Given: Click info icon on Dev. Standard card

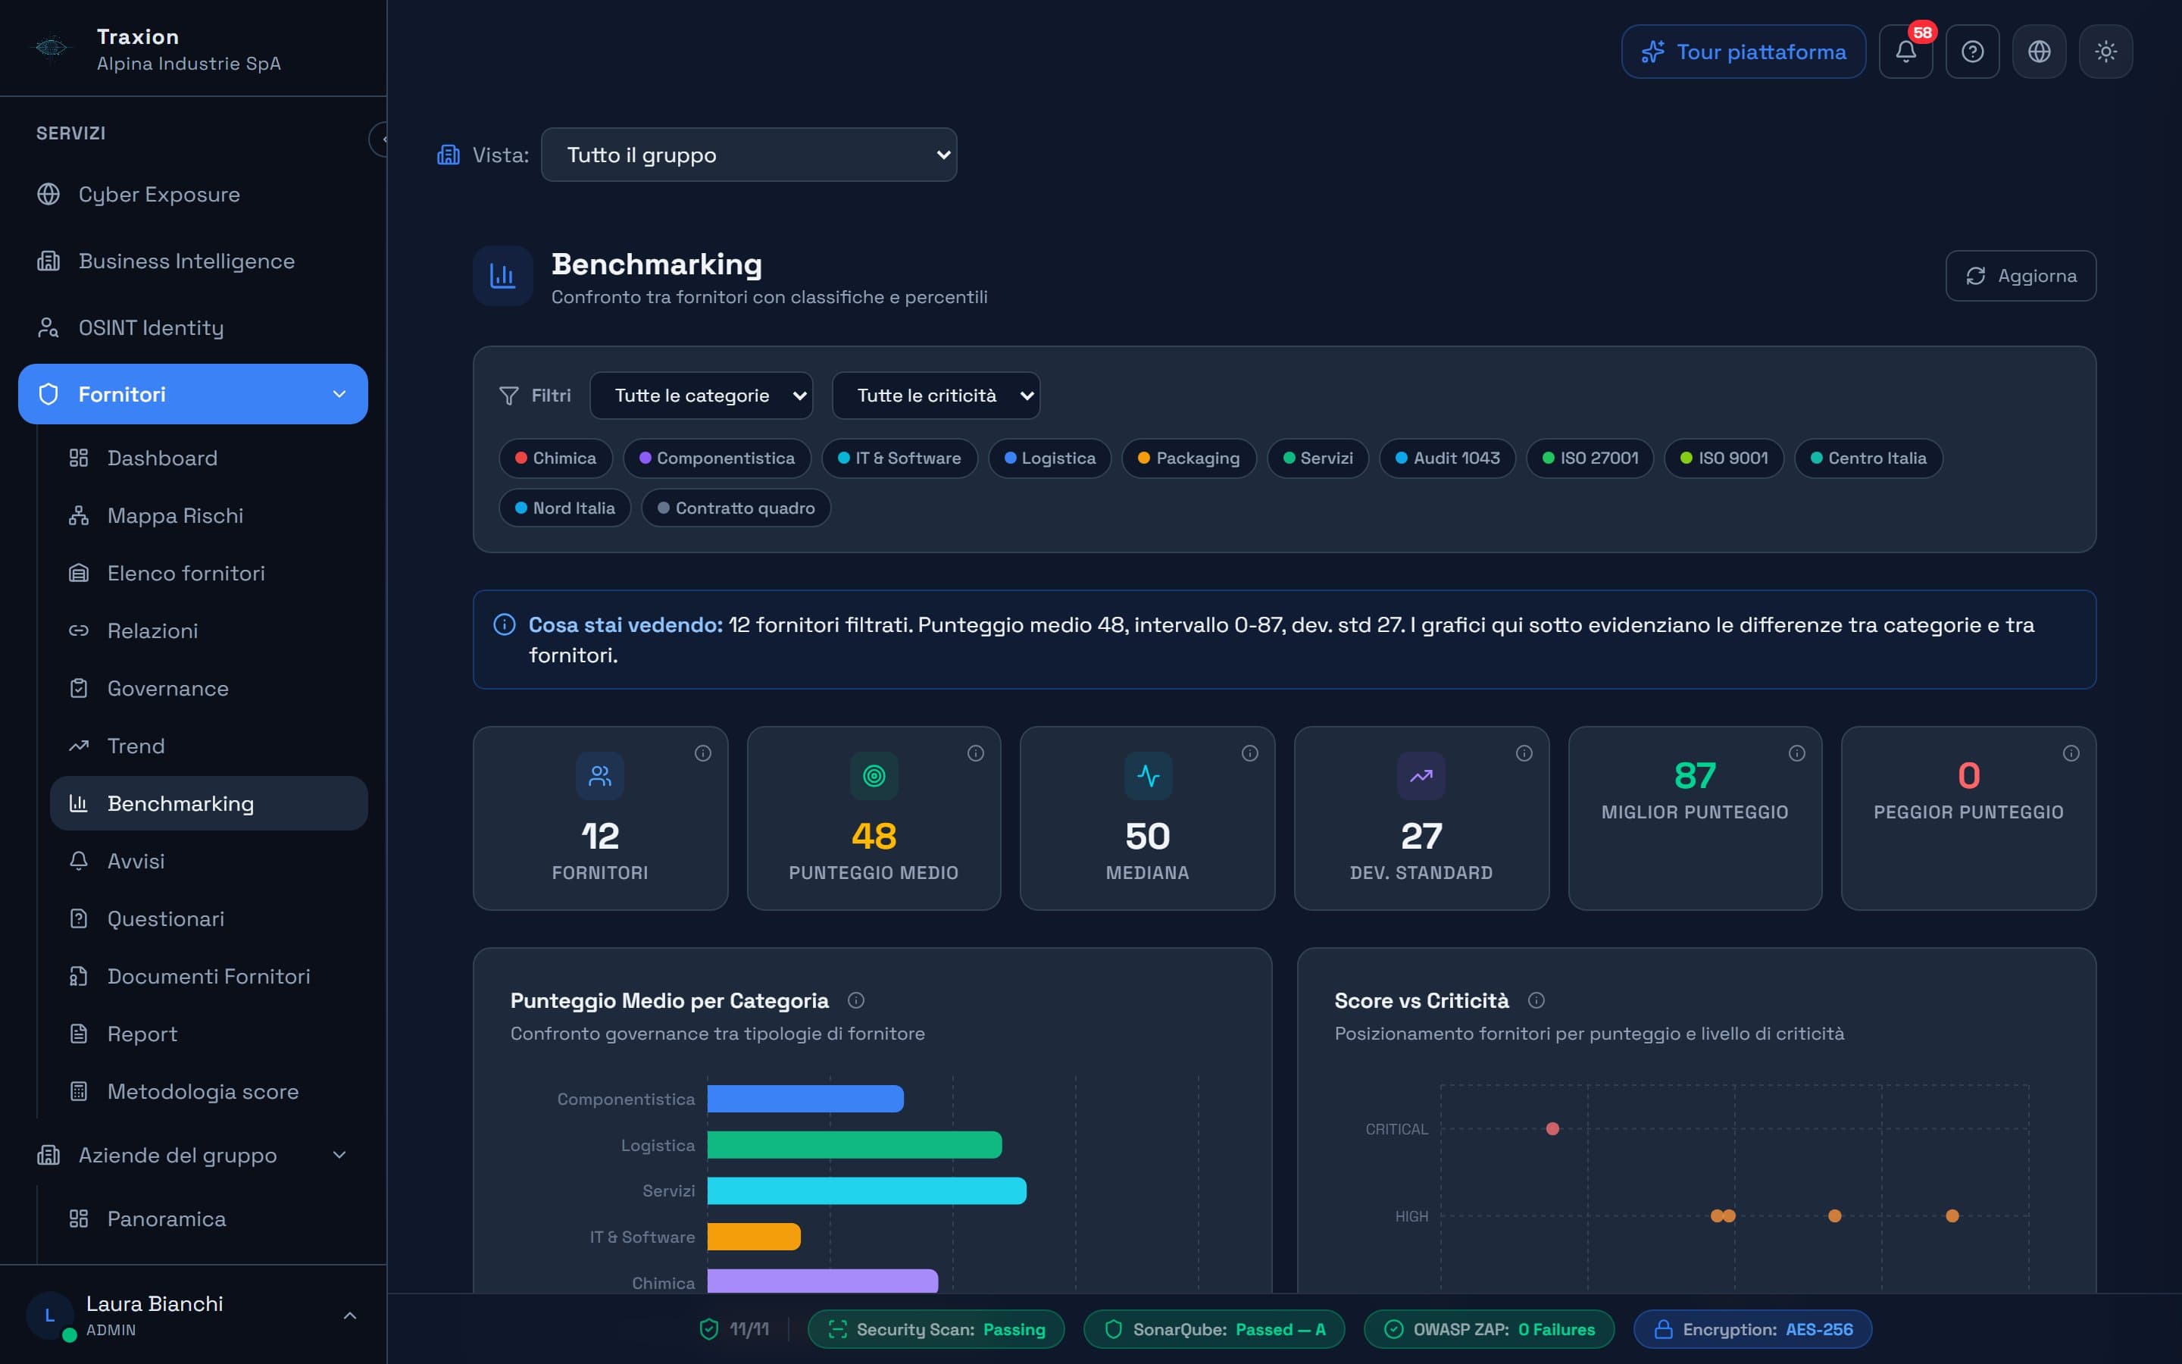Looking at the screenshot, I should (x=1524, y=753).
